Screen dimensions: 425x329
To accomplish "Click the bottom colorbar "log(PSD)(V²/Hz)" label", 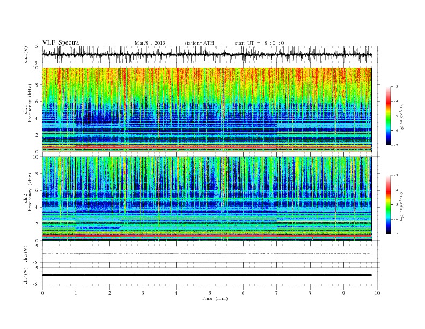I will 402,207.
